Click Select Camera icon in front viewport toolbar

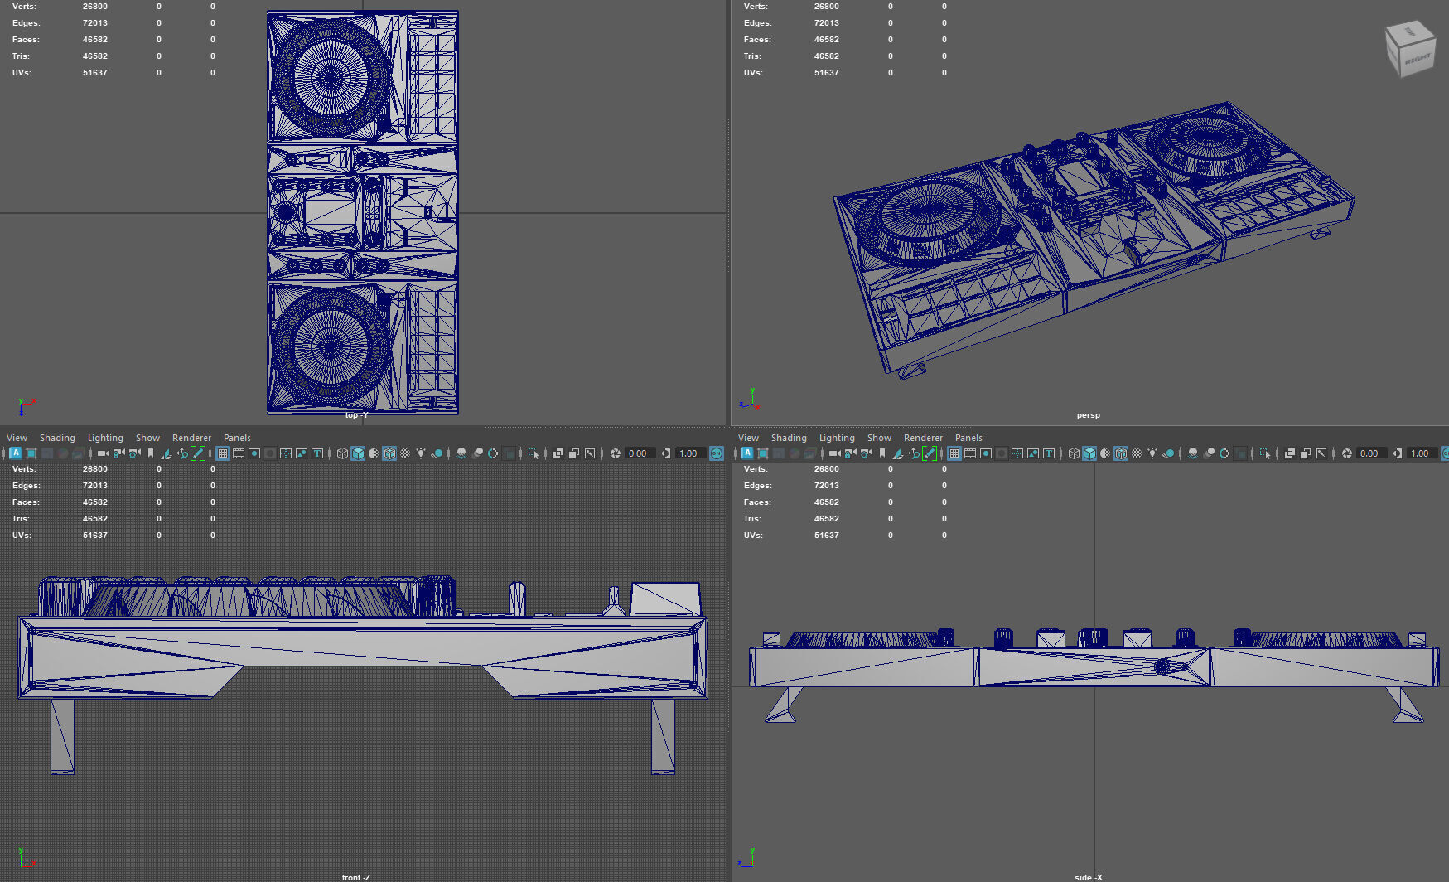[x=103, y=453]
